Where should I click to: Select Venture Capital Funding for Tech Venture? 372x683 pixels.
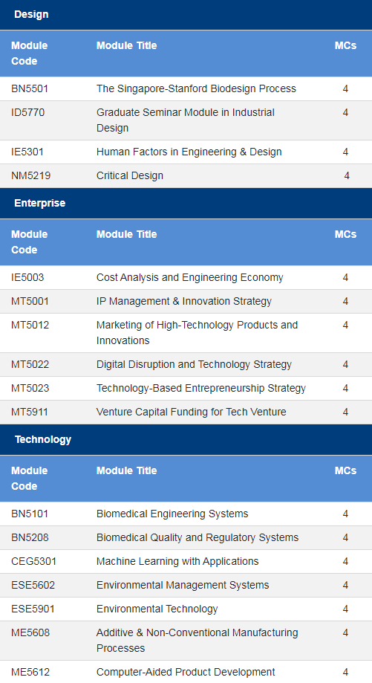point(192,412)
